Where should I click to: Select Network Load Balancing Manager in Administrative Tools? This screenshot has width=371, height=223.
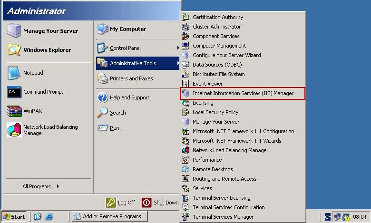pos(243,150)
